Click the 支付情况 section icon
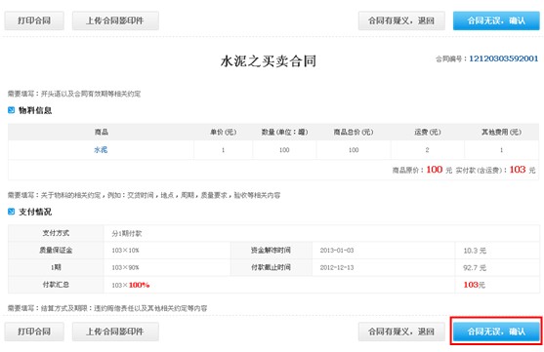The image size is (544, 352). tap(11, 212)
